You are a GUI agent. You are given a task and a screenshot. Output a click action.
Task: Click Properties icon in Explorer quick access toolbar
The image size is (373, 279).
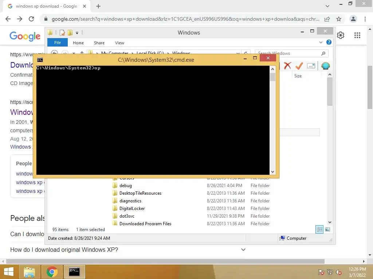click(x=62, y=32)
